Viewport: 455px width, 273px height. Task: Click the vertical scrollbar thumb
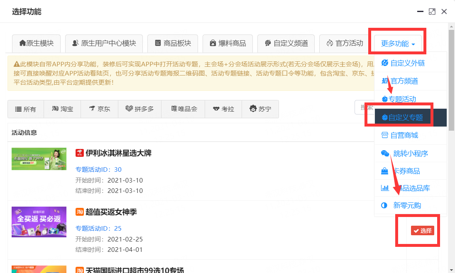click(452, 80)
